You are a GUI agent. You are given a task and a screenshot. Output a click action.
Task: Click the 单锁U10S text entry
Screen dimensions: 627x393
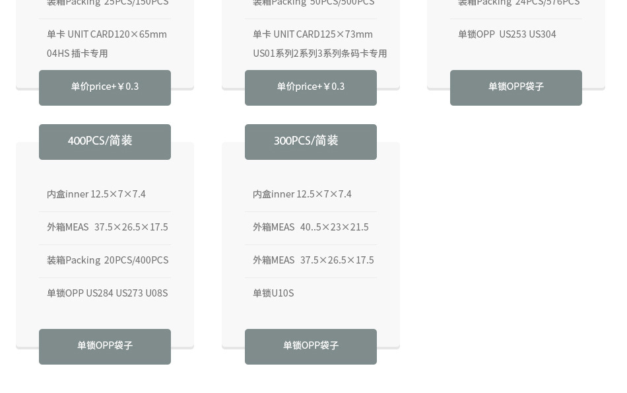click(273, 293)
